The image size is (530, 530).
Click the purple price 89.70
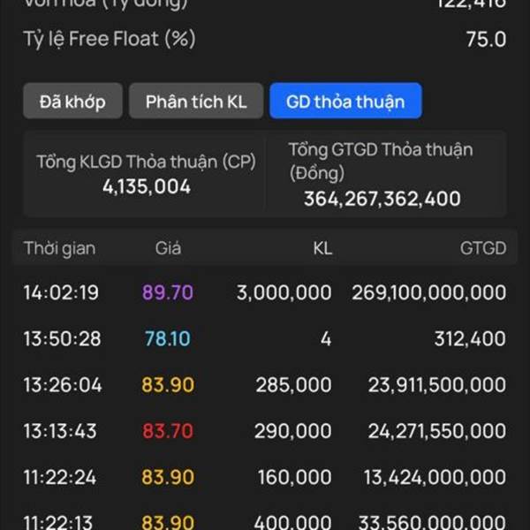(168, 292)
